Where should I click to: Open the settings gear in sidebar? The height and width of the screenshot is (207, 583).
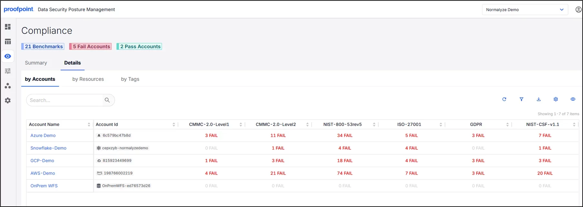(x=8, y=100)
